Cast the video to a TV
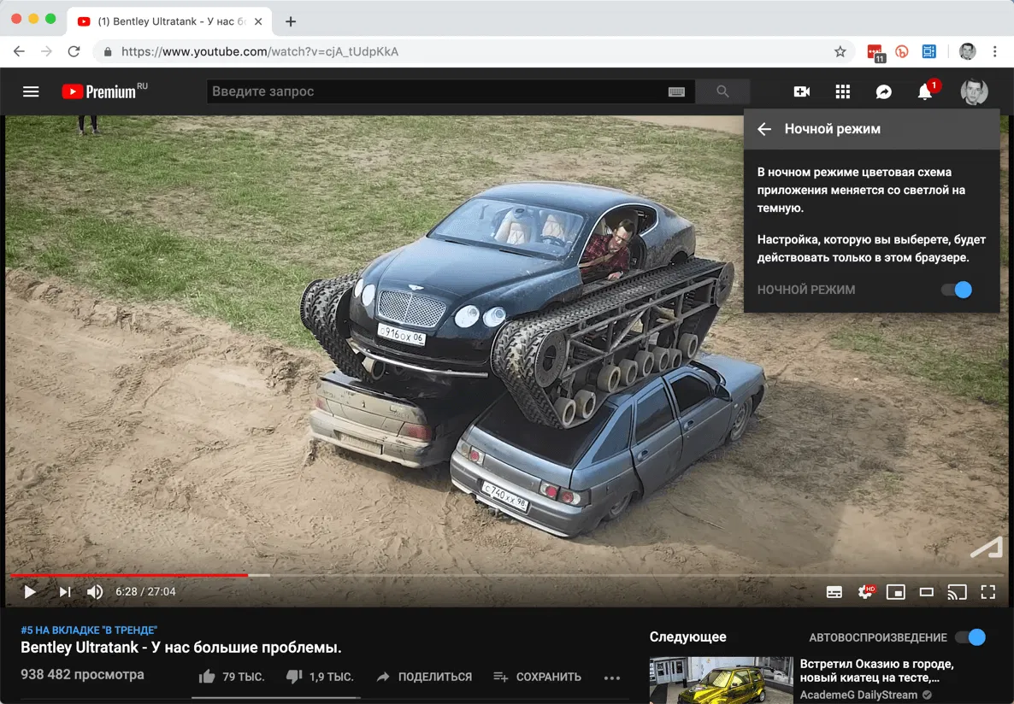The height and width of the screenshot is (704, 1014). (957, 591)
